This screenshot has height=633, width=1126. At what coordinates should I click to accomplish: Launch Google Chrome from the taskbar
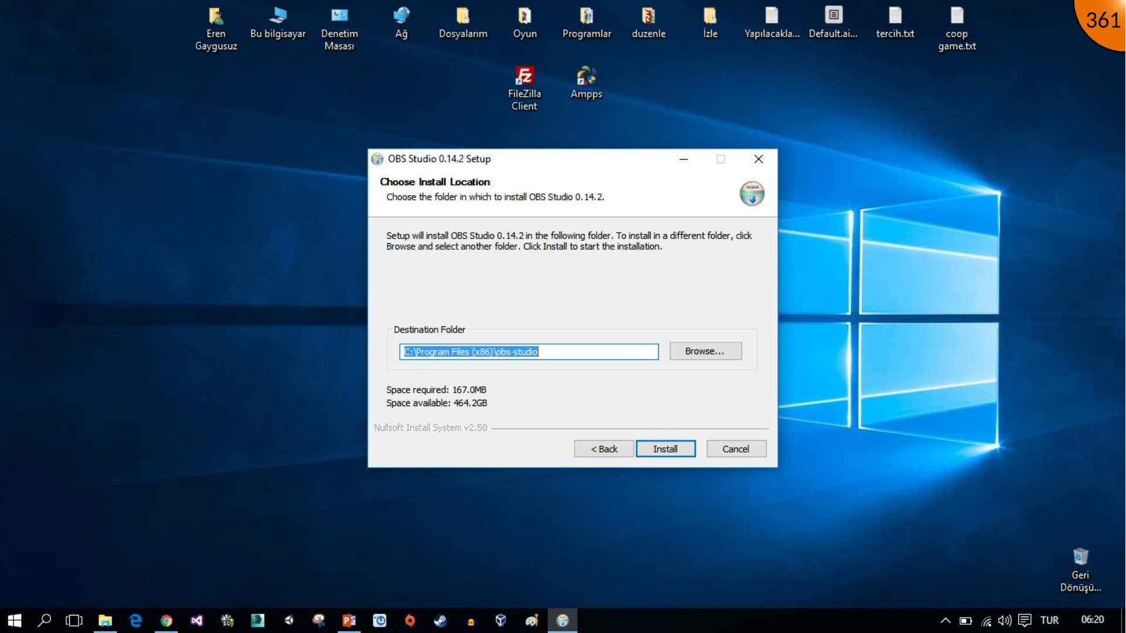tap(166, 620)
